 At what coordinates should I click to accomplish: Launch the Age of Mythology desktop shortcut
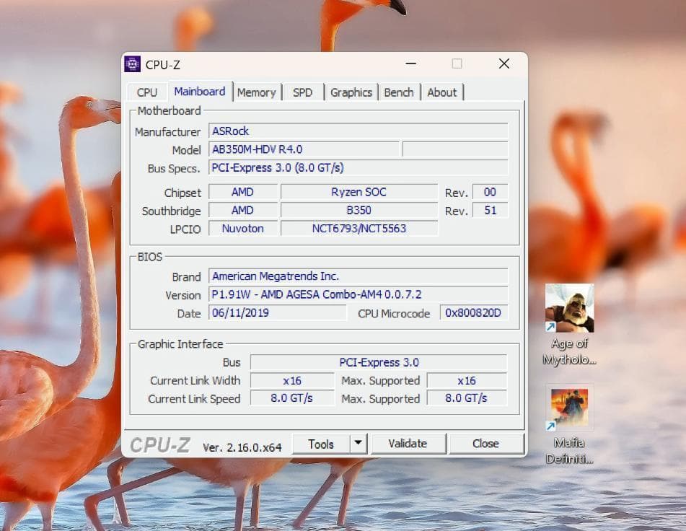pyautogui.click(x=569, y=309)
